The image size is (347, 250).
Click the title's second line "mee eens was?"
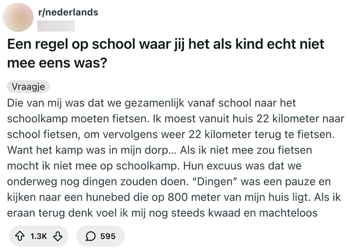57,63
